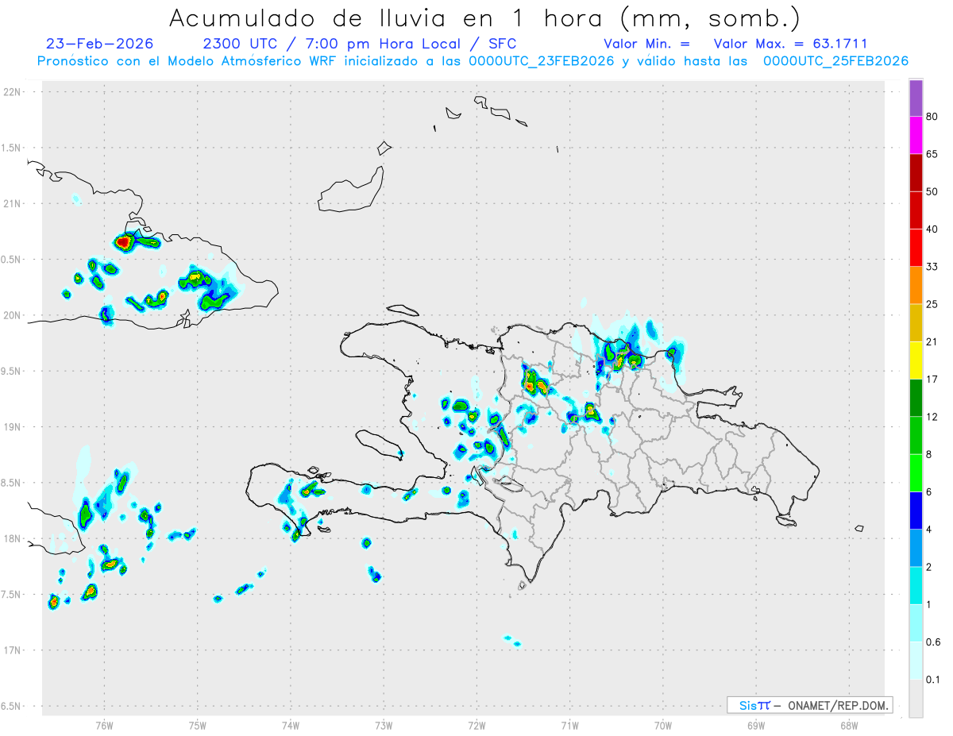Click the '20N' latitude label

[12, 315]
